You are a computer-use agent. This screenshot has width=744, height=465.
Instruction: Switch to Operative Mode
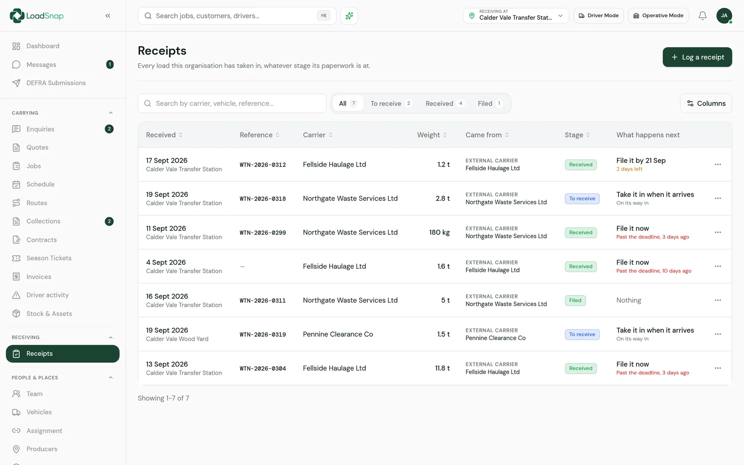pos(658,16)
